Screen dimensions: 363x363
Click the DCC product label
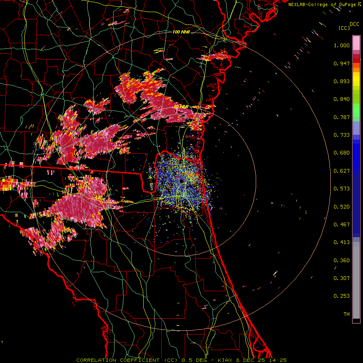(354, 24)
